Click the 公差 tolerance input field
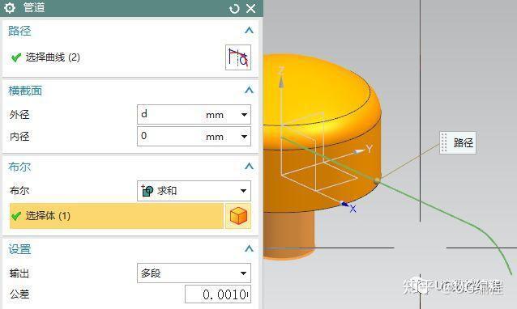 (218, 294)
